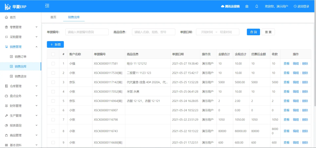The image size is (316, 148).
Task: Open the notification bell icon
Action: point(257,6)
